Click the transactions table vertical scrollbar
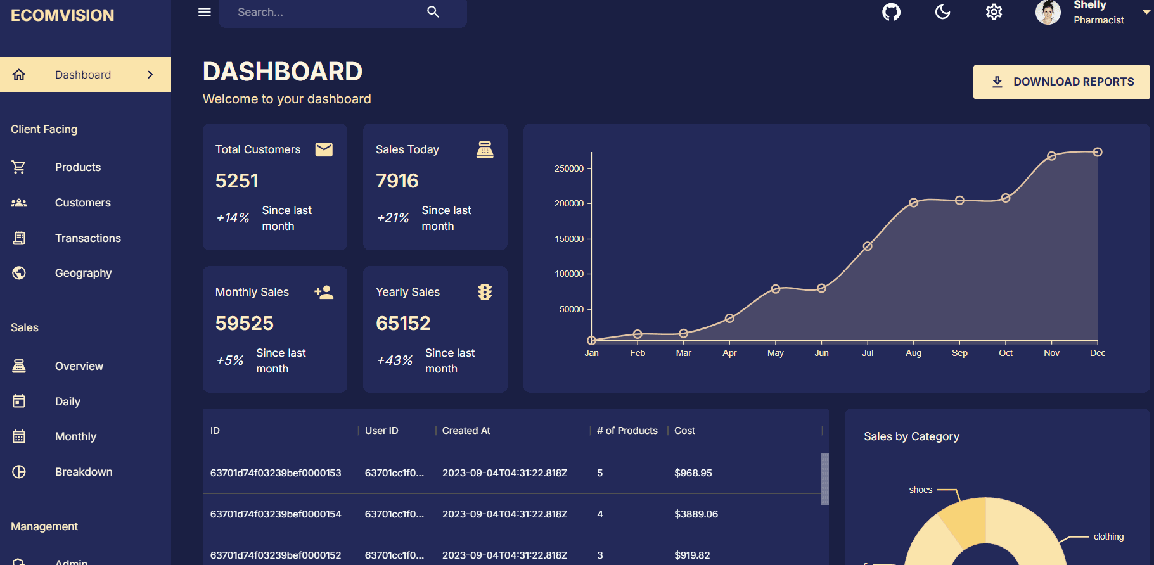The image size is (1154, 565). pyautogui.click(x=824, y=478)
